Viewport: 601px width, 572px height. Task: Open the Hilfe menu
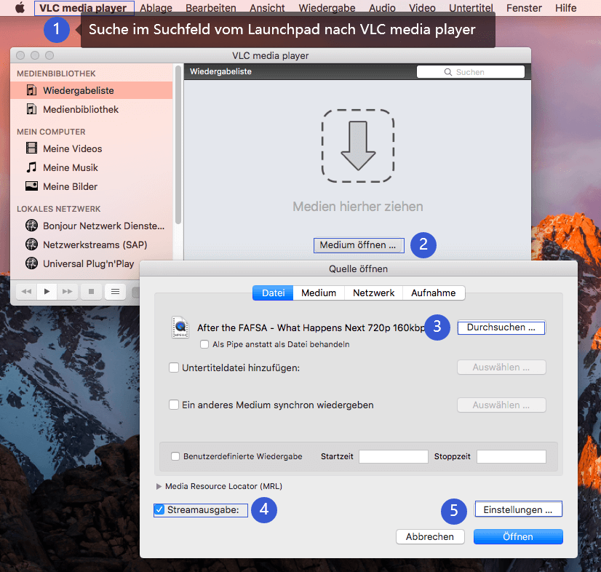pos(566,8)
